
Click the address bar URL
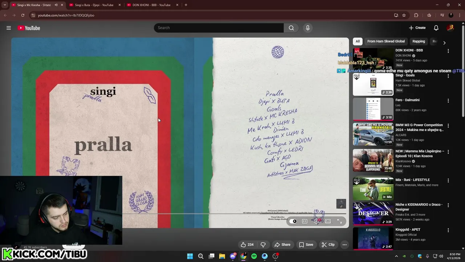click(66, 15)
